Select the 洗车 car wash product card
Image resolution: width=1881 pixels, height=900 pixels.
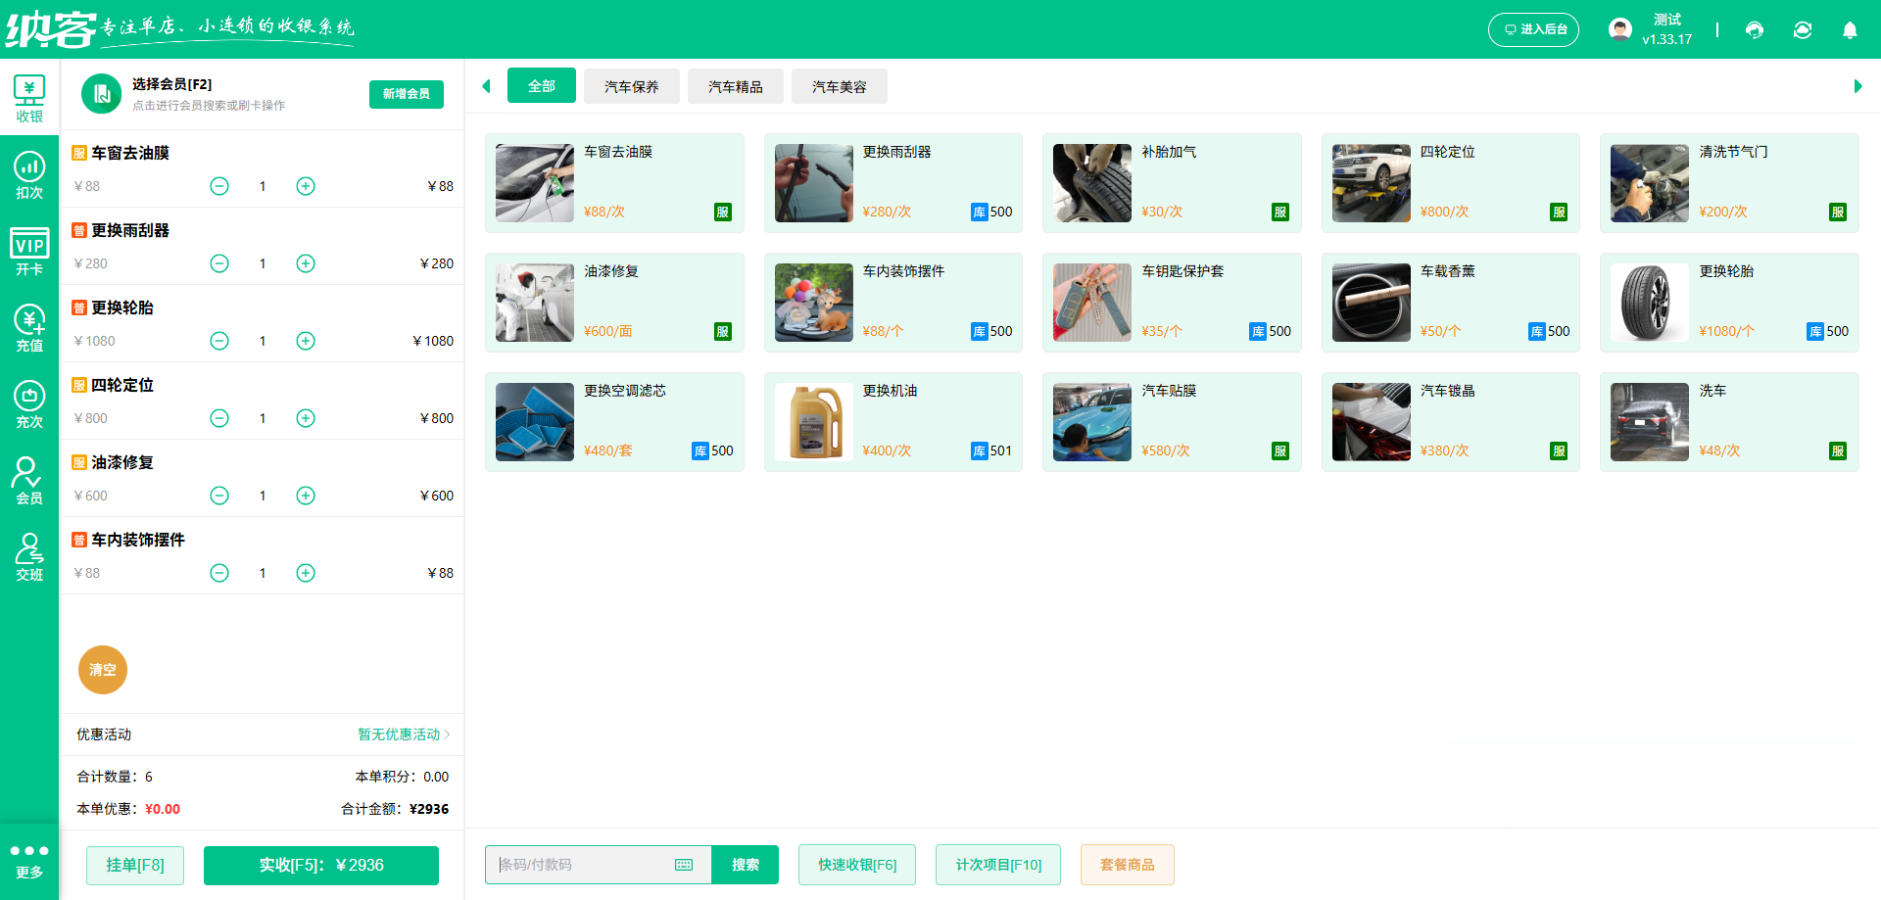point(1729,421)
